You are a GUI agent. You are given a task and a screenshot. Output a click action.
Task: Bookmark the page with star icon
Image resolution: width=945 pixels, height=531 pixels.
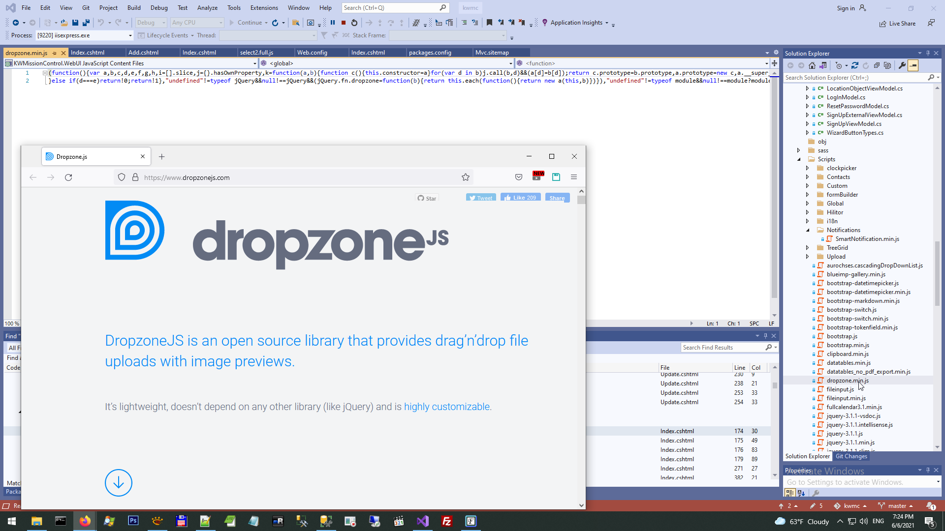(x=466, y=177)
